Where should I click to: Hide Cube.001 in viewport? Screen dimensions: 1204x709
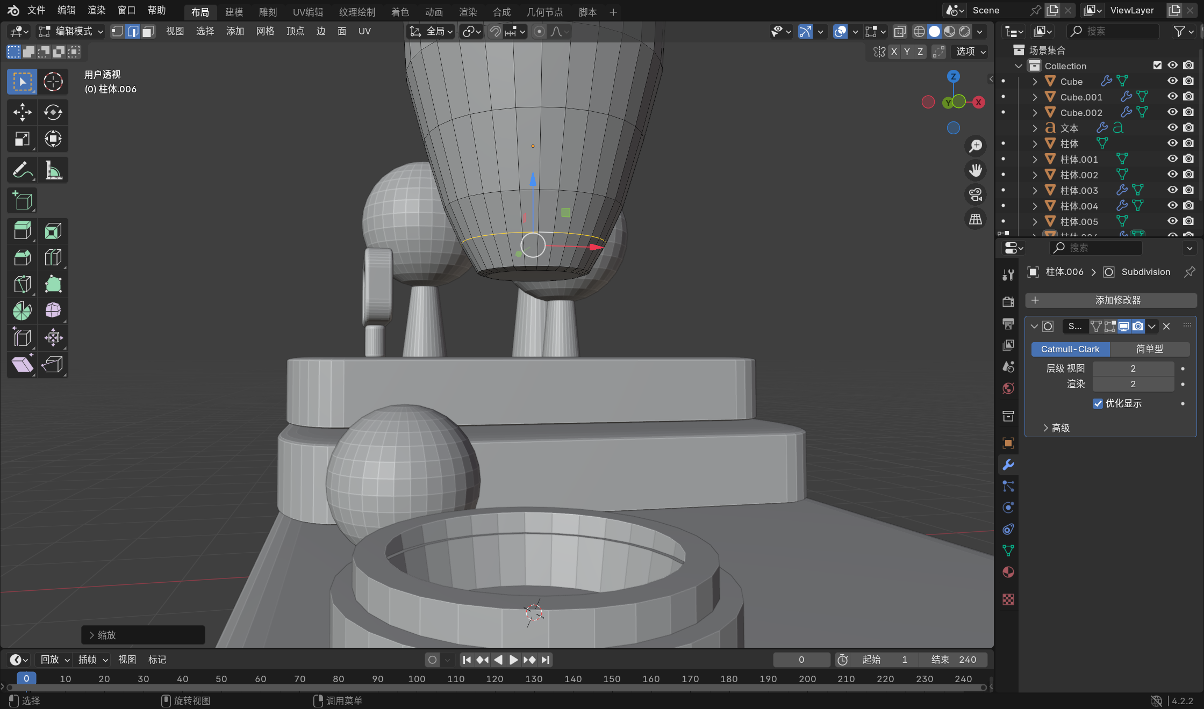pos(1172,97)
